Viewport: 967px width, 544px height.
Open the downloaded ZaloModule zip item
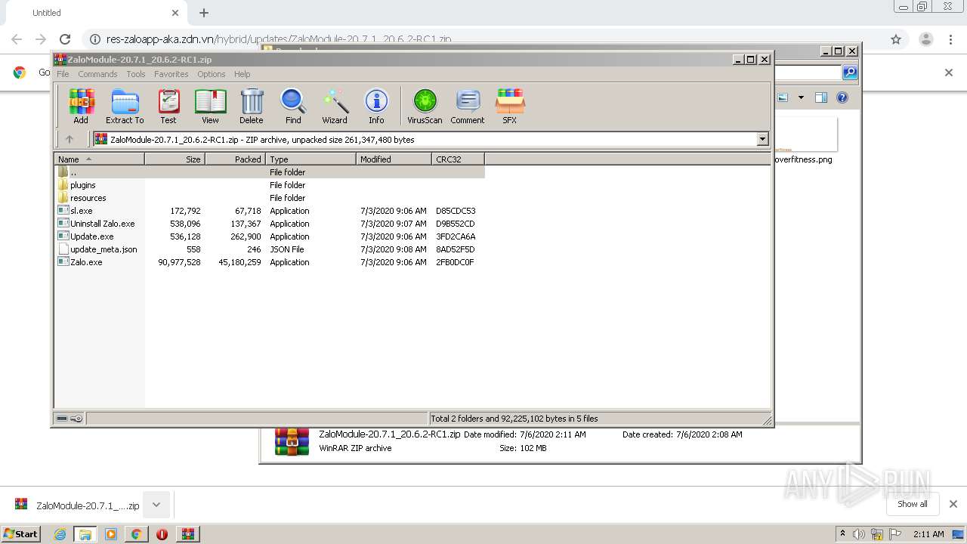(77, 505)
